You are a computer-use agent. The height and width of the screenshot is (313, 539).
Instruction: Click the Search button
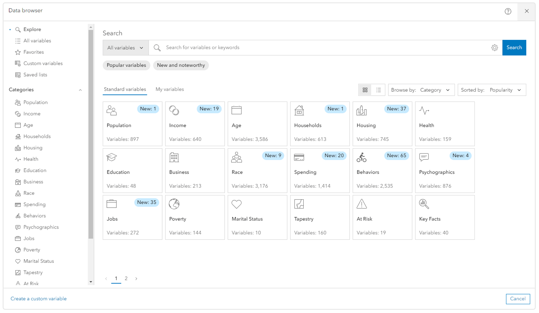(x=514, y=47)
